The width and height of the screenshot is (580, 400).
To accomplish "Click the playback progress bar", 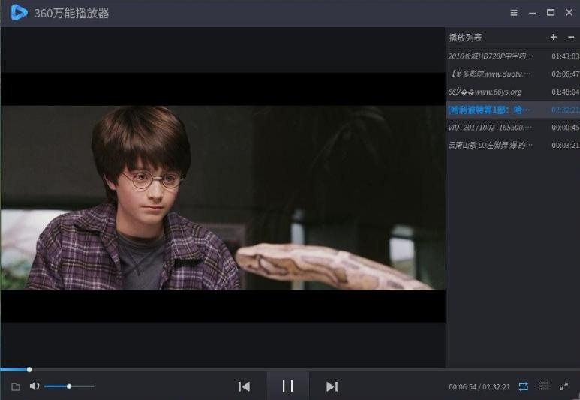I will click(290, 369).
